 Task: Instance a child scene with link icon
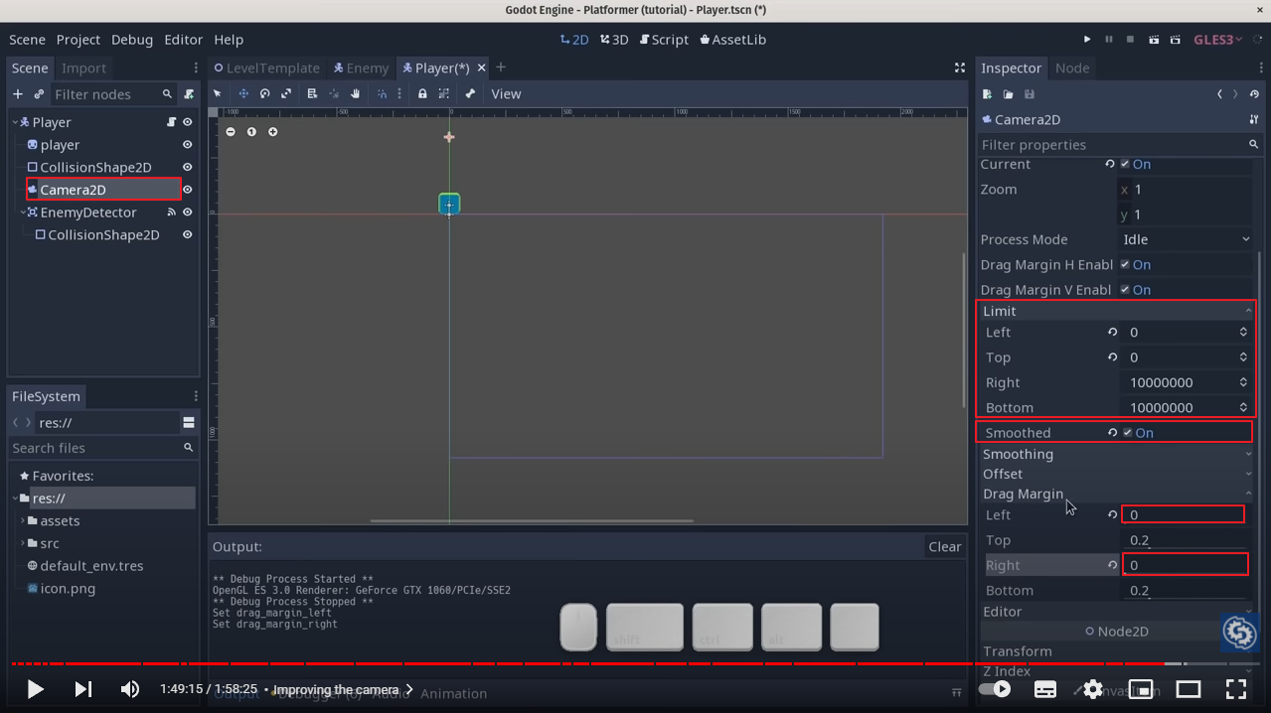click(39, 93)
